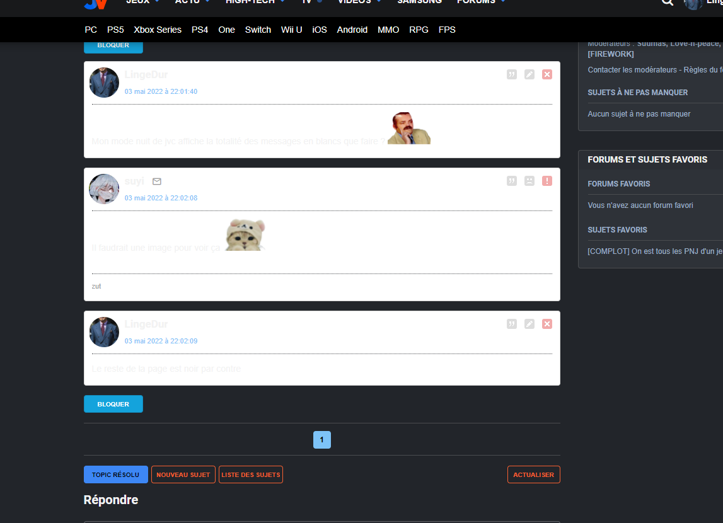Viewport: 723px width, 523px height.
Task: Open the PS4 platform tab
Action: 200,30
